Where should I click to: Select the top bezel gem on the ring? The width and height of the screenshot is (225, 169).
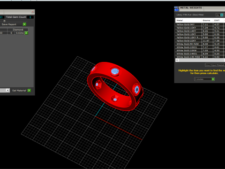tap(115, 71)
